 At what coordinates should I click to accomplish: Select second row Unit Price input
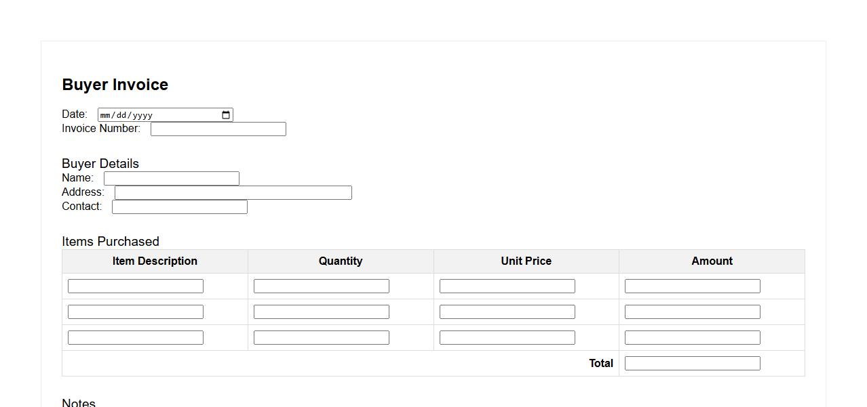(x=507, y=312)
